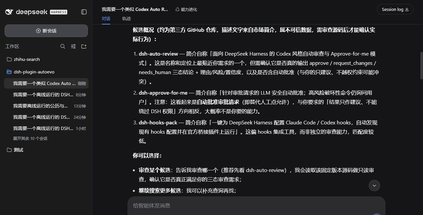Focus the 给智能体发消息 message box
This screenshot has height=215, width=423.
click(256, 205)
